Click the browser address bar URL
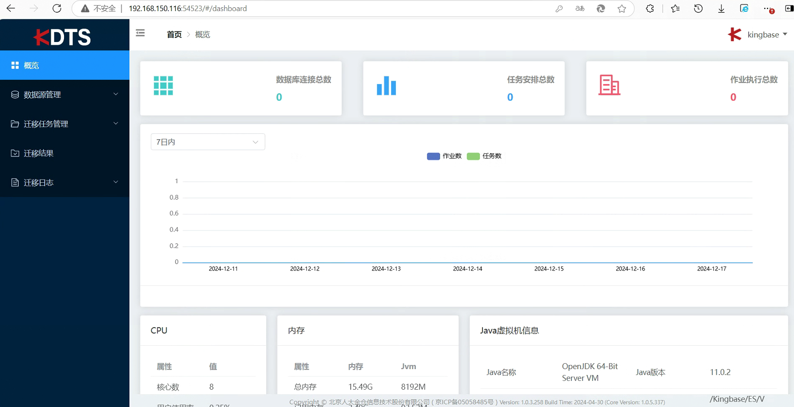This screenshot has height=407, width=794. [188, 9]
